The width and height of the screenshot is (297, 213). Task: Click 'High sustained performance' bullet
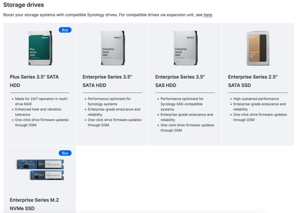(256, 99)
